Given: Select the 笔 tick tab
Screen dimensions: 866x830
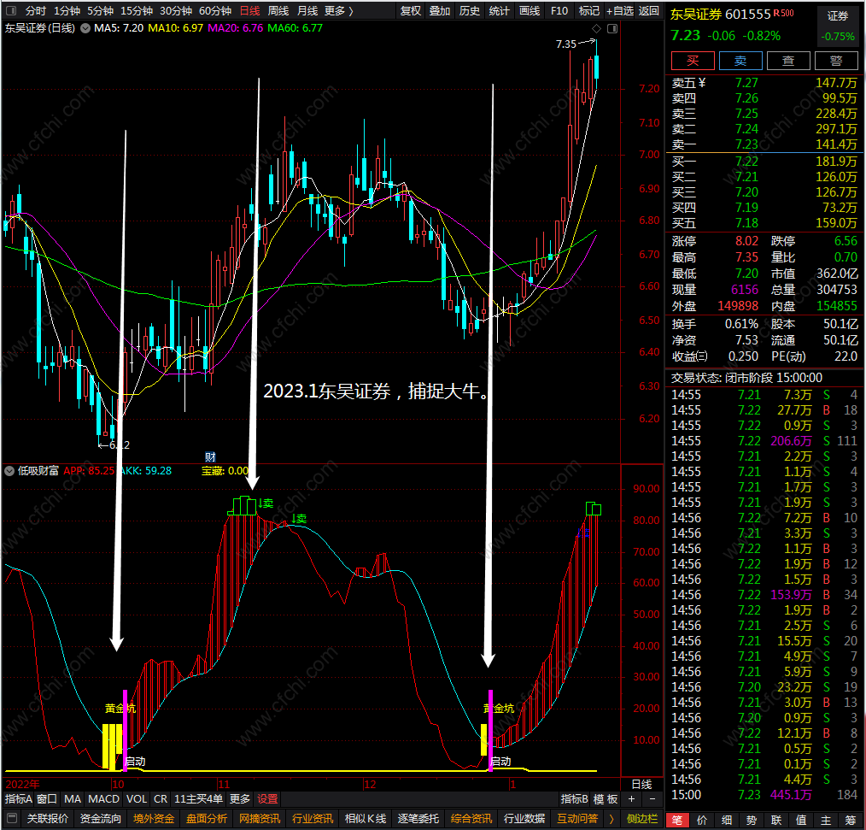Looking at the screenshot, I should pyautogui.click(x=677, y=820).
